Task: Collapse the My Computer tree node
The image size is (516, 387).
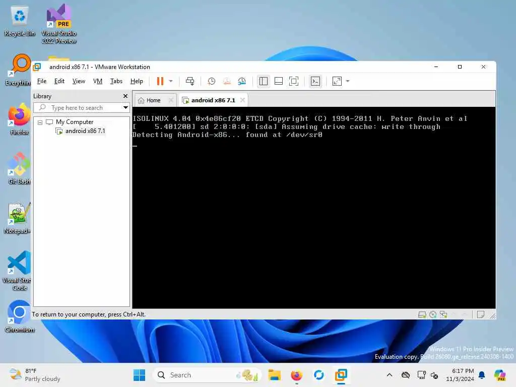Action: click(40, 122)
